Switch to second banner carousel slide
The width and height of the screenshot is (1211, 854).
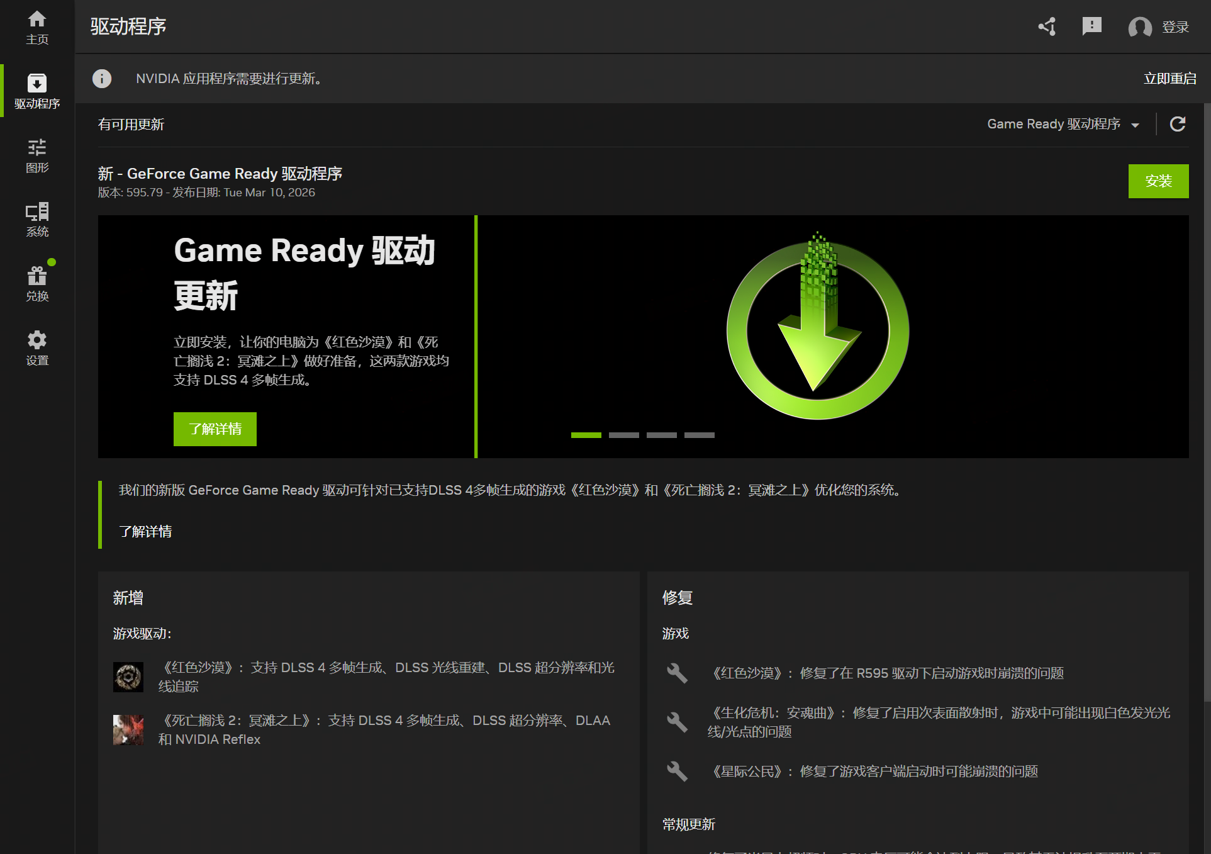tap(623, 435)
